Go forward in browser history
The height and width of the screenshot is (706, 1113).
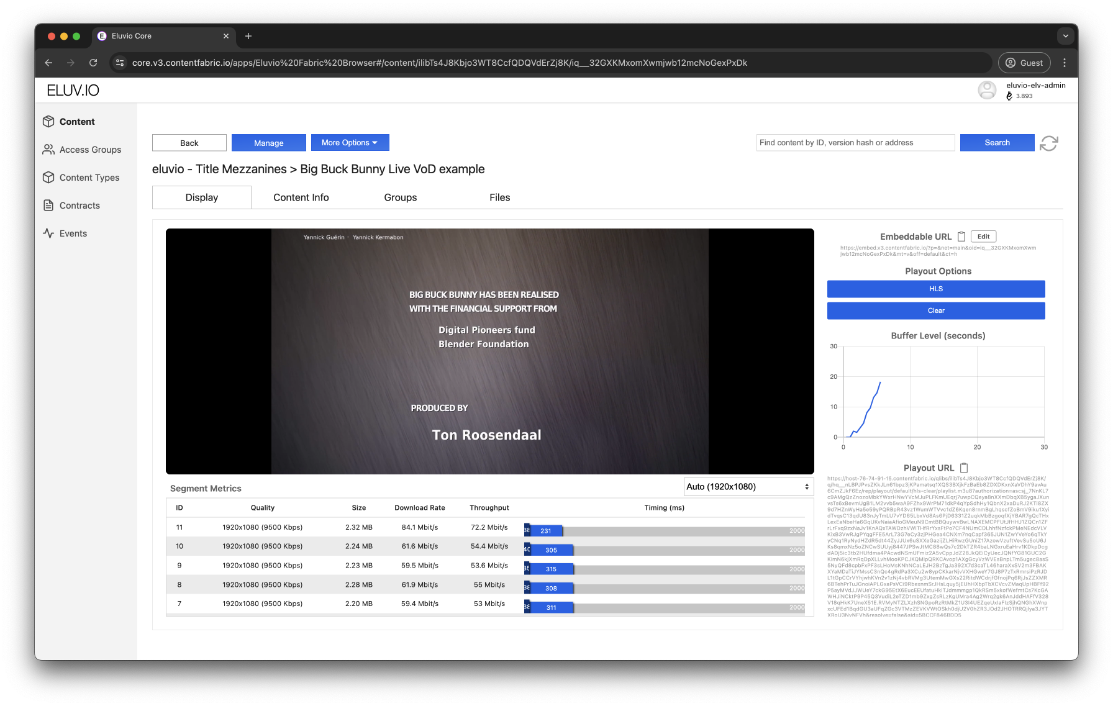pos(71,63)
